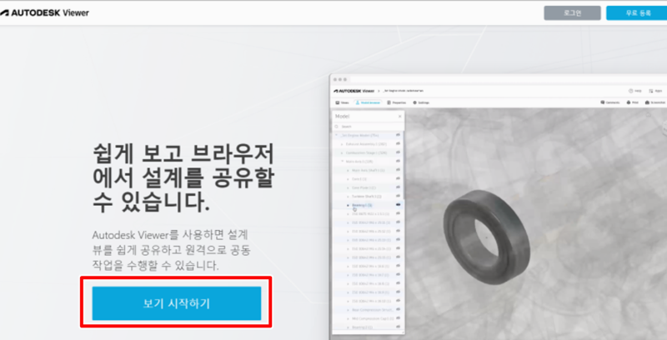667x340 pixels.
Task: Click the Autodesk Viewer logo in the header
Action: pos(45,12)
